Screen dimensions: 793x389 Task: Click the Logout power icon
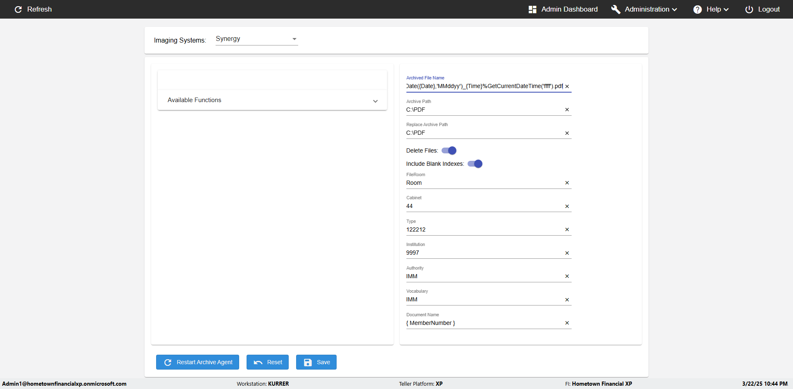pos(749,10)
